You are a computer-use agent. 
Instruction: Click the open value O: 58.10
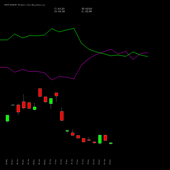[60, 12]
